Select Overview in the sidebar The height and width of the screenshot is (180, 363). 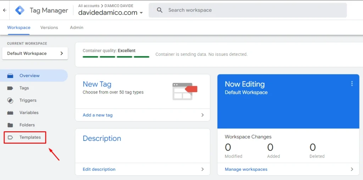coord(29,76)
